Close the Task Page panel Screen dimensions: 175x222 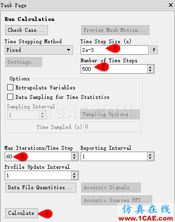click(171, 5)
